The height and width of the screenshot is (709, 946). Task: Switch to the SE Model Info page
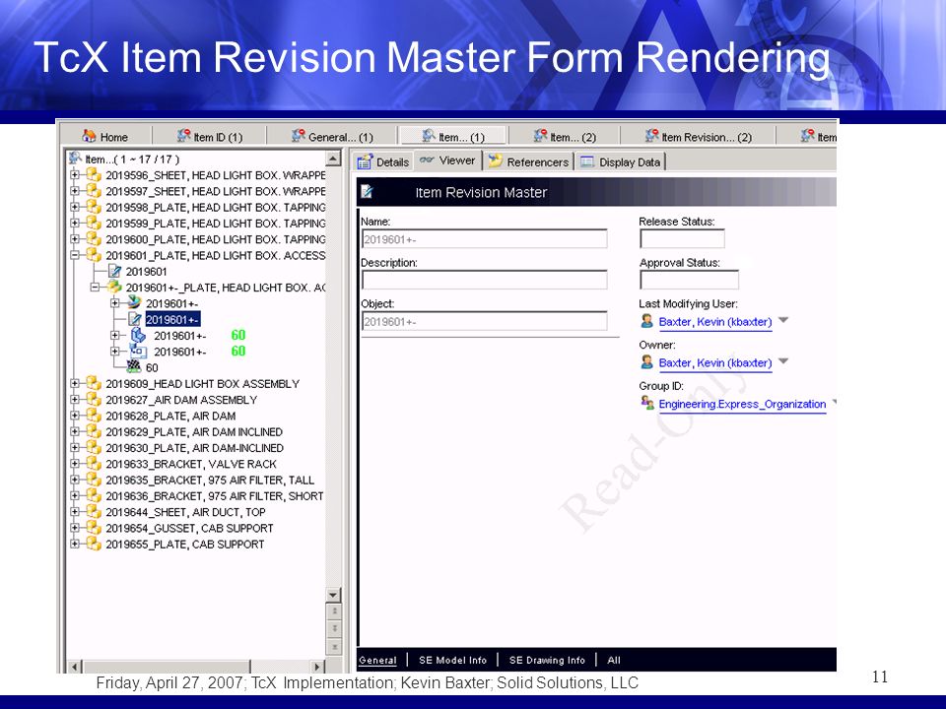(452, 660)
